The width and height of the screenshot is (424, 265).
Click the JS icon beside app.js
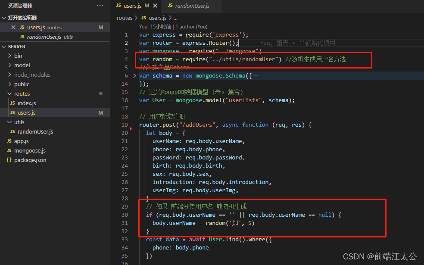point(9,141)
